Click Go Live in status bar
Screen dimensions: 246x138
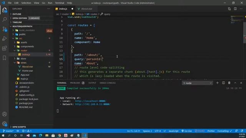click(x=186, y=131)
